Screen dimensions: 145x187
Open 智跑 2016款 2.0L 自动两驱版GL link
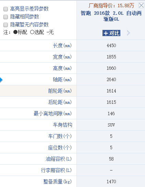tap(111, 16)
